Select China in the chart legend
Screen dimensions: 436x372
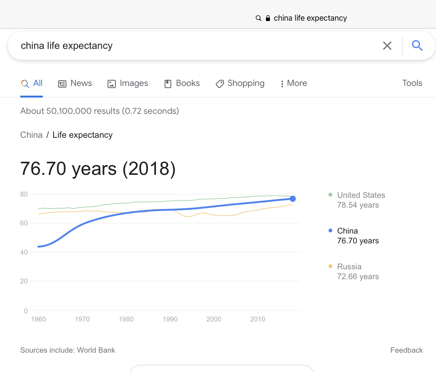point(347,231)
